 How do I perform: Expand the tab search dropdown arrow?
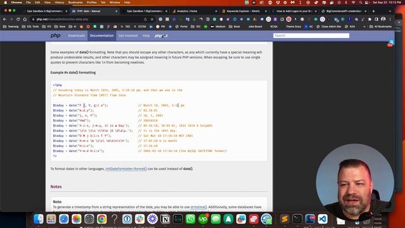[x=390, y=11]
